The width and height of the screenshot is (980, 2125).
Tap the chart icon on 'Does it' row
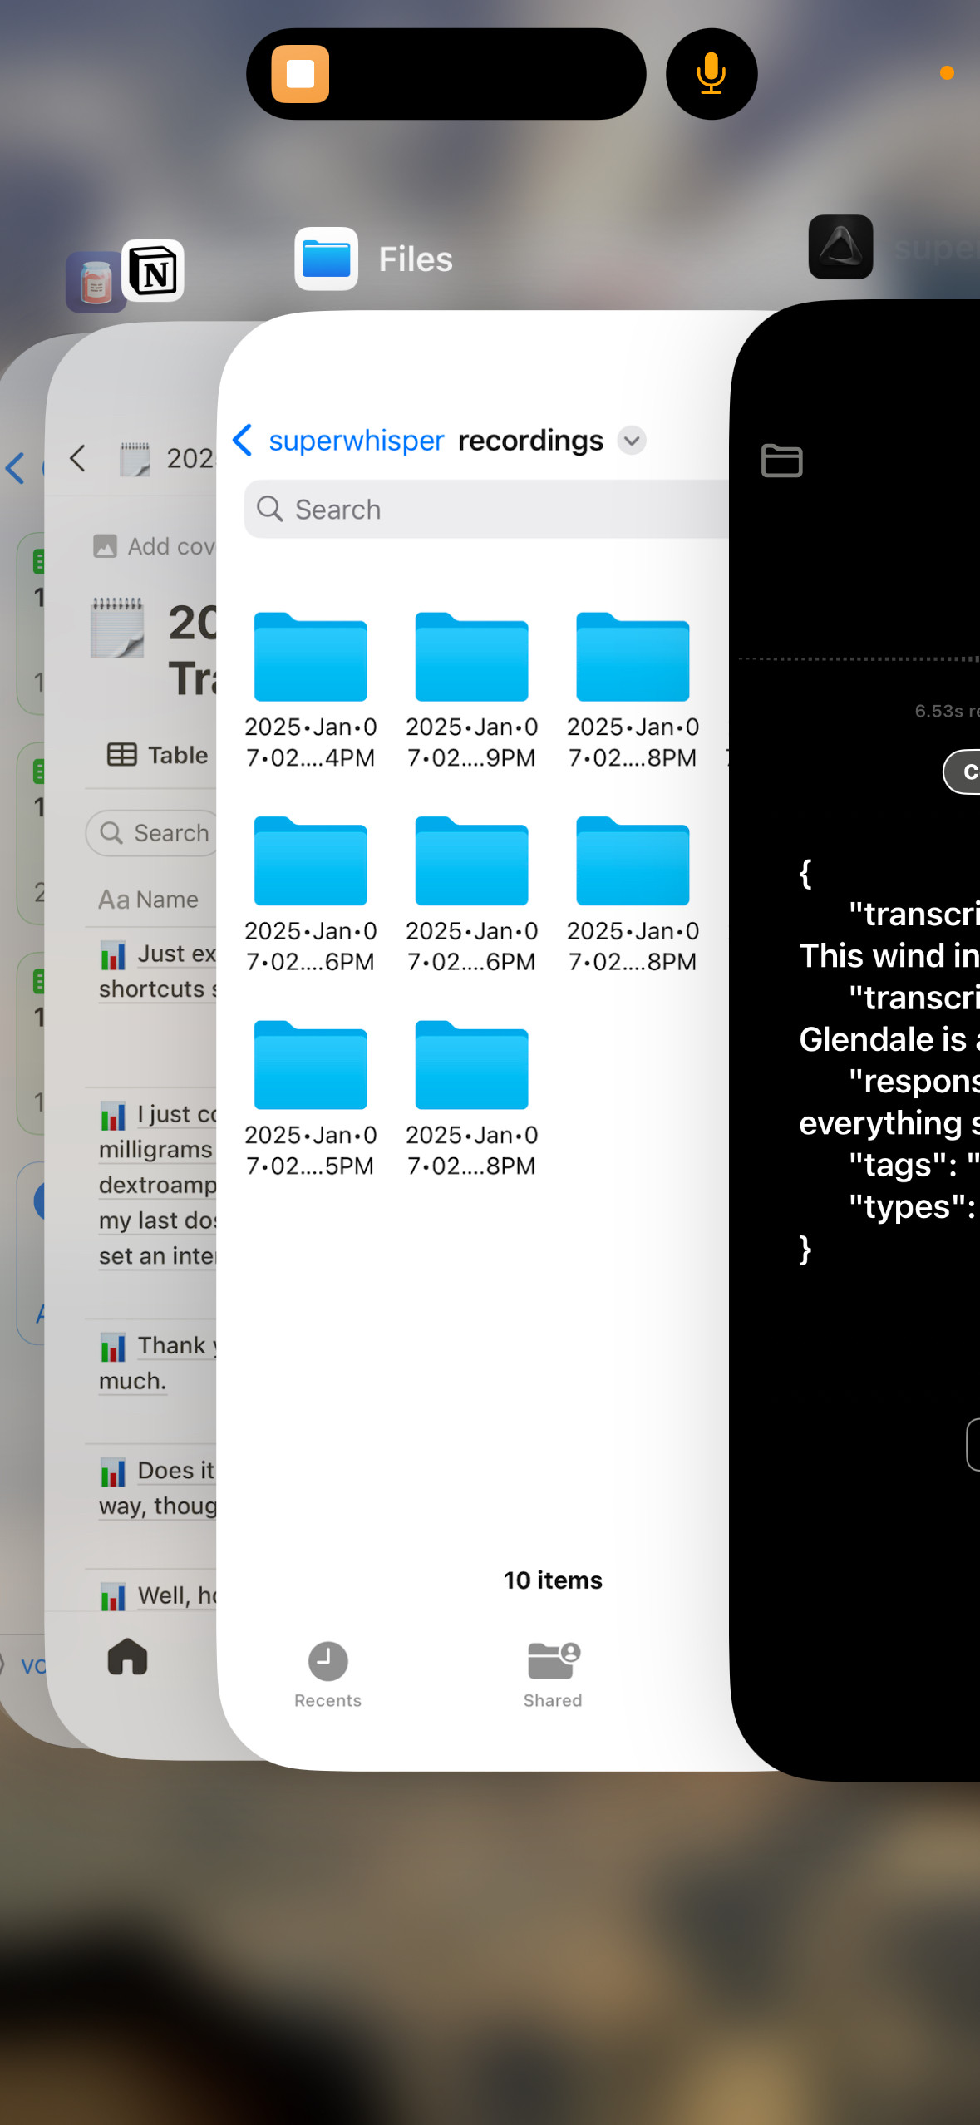113,1472
